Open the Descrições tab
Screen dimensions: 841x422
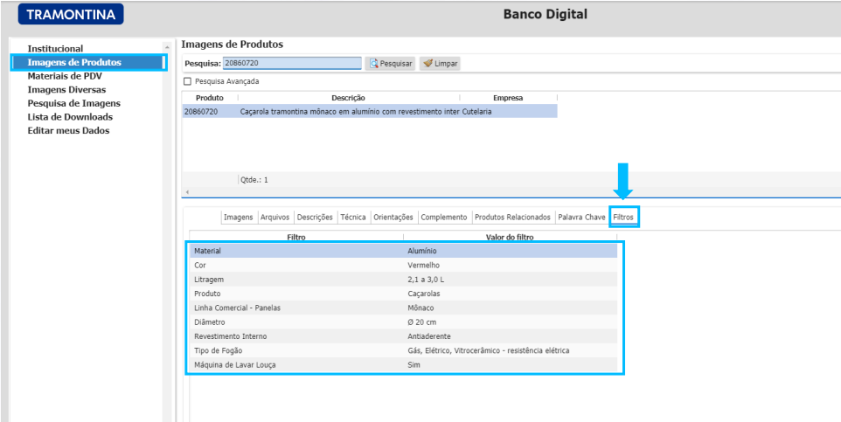[315, 218]
